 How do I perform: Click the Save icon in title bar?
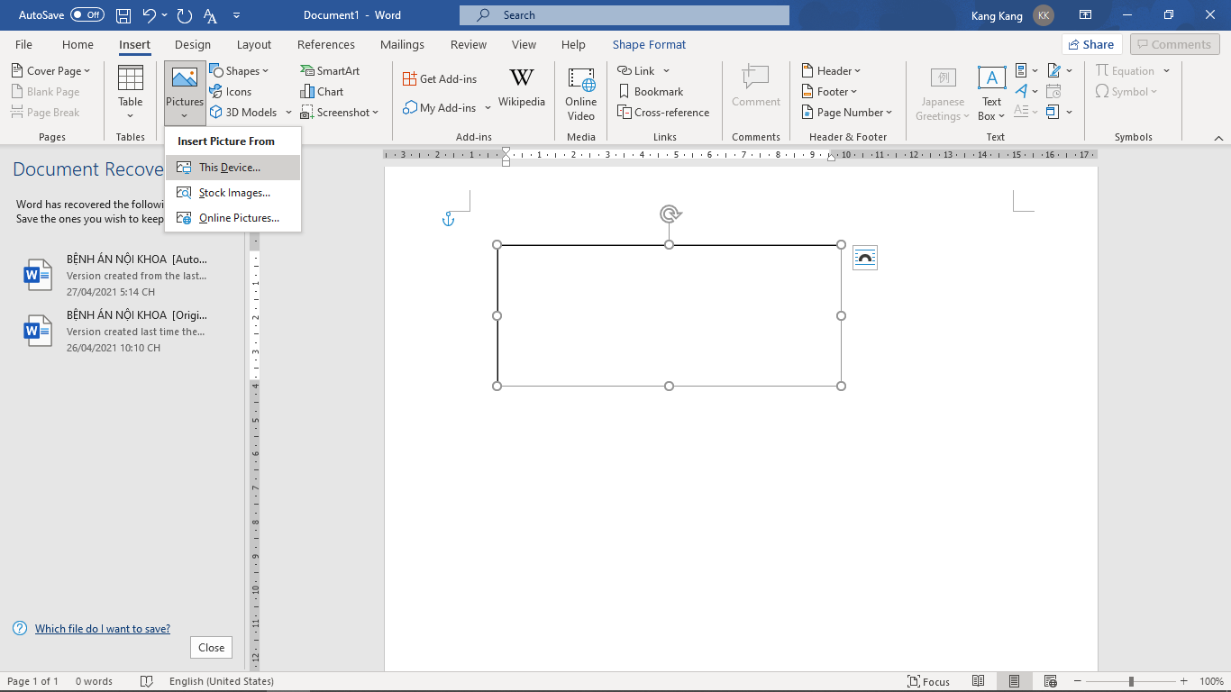123,15
